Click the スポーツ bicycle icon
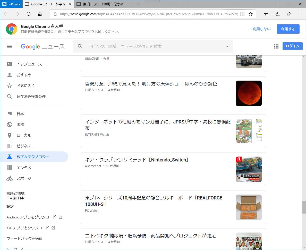The width and height of the screenshot is (306, 250). [9, 178]
